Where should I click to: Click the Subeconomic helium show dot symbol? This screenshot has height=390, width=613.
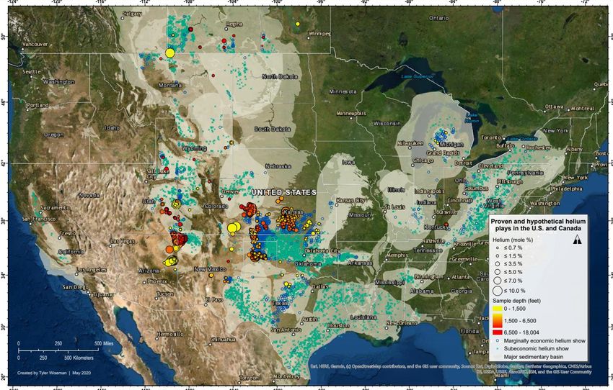click(x=497, y=349)
